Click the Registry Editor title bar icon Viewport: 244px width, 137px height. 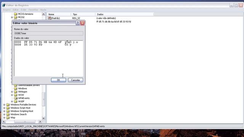[x=4, y=5]
